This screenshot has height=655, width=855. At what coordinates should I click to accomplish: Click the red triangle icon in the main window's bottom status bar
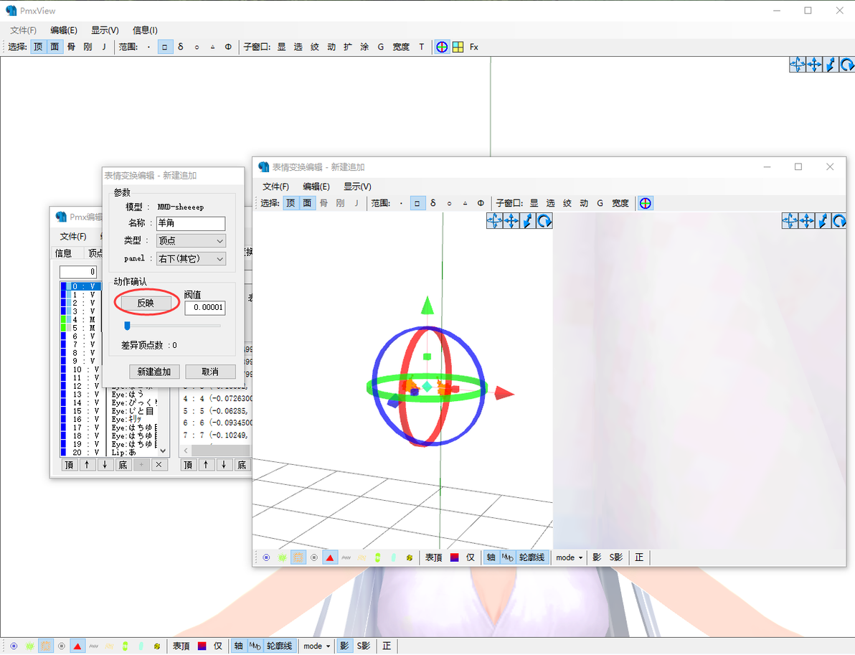77,646
